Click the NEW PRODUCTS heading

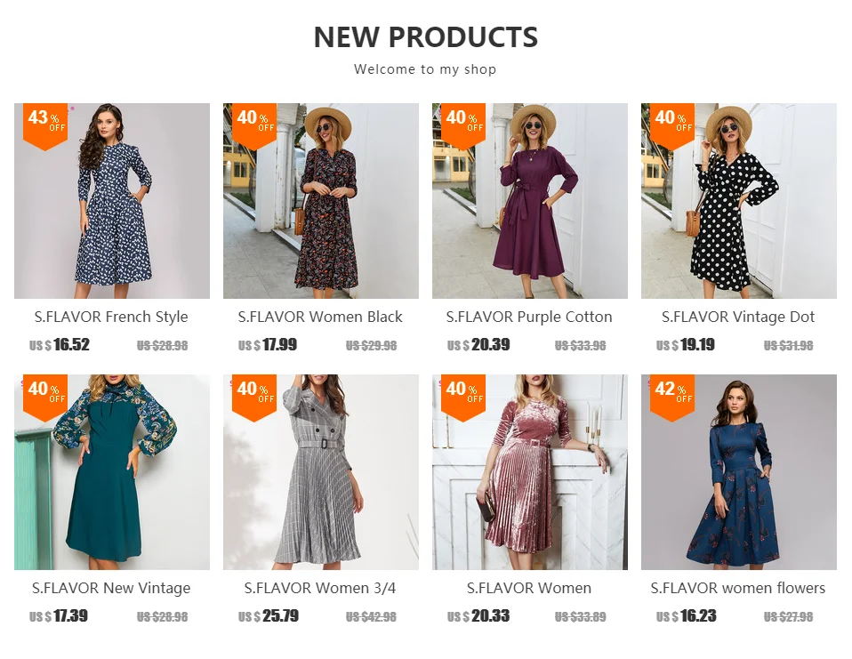(425, 37)
